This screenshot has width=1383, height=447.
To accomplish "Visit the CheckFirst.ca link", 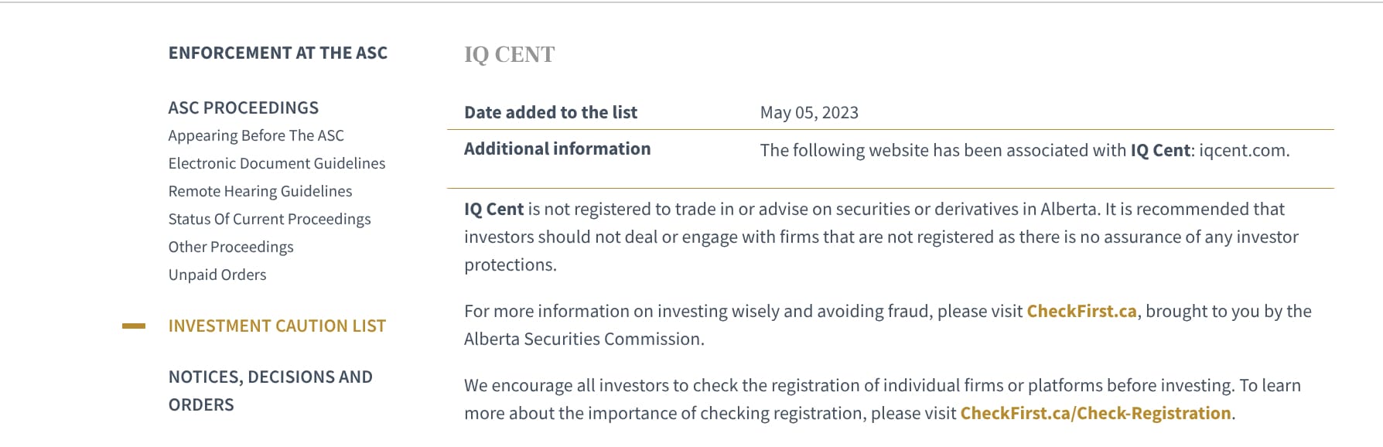I will 1081,311.
